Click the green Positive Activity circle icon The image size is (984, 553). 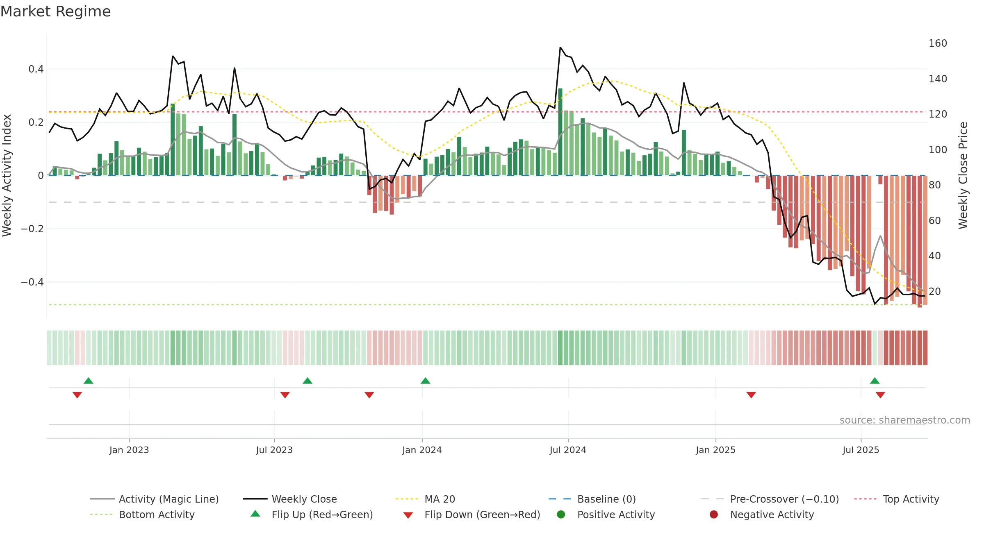(x=561, y=514)
